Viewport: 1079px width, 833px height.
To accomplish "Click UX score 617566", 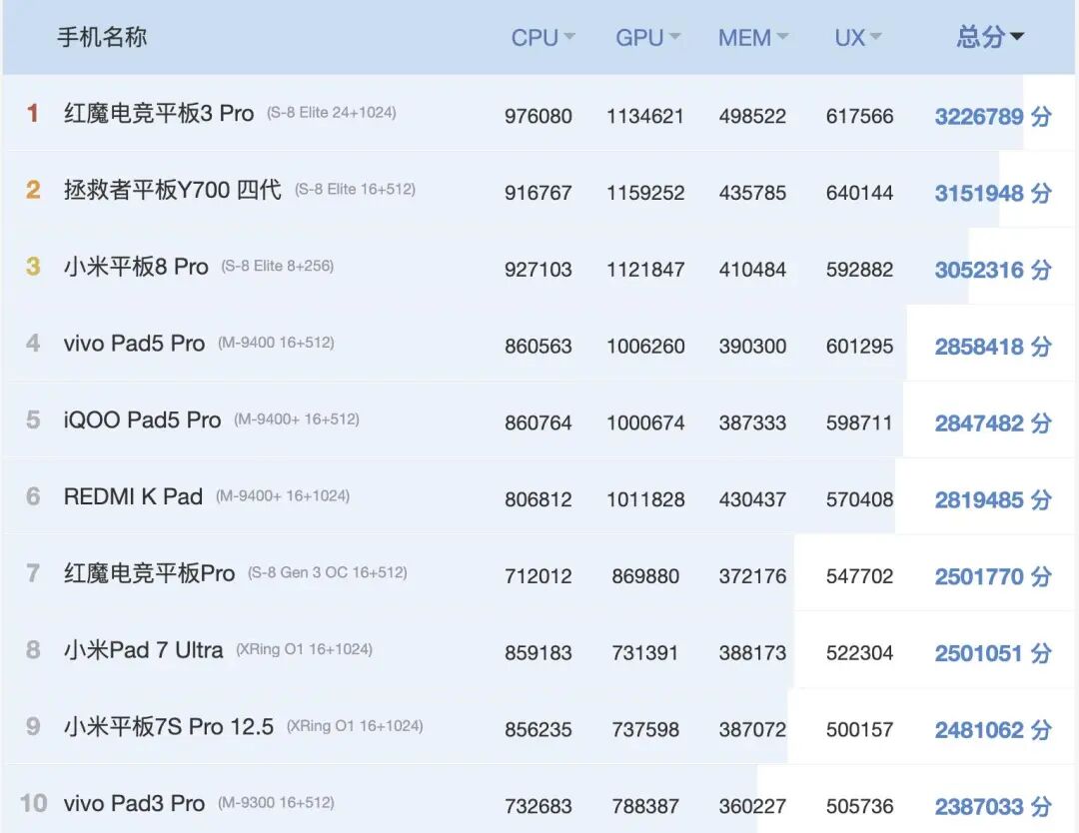I will click(x=859, y=116).
